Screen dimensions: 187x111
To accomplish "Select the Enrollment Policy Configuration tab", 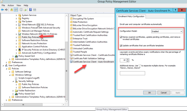I will pos(131,16).
